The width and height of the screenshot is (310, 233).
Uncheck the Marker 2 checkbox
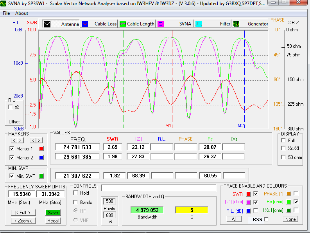pos(12,158)
